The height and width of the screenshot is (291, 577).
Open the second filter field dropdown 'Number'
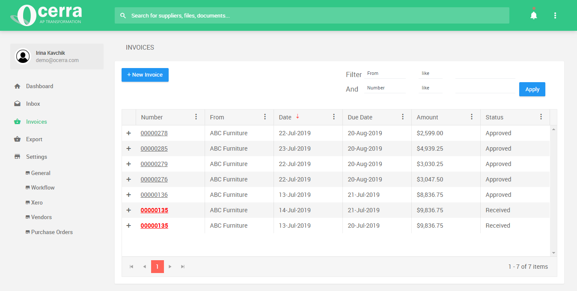pyautogui.click(x=385, y=88)
